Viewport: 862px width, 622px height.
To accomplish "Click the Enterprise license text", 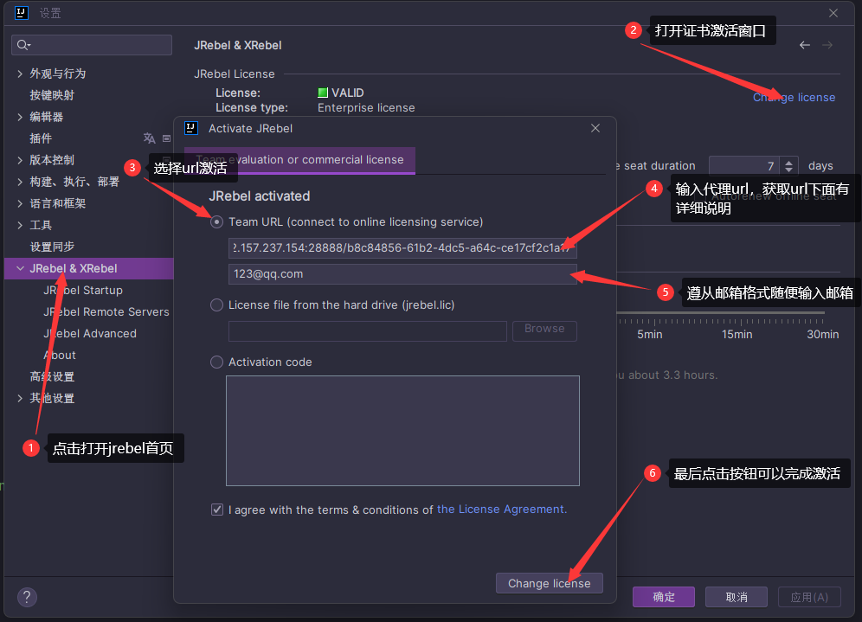I will (x=366, y=107).
